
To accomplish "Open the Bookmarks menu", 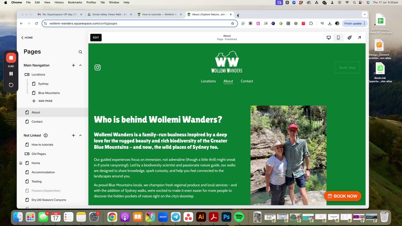I will pyautogui.click(x=75, y=2).
